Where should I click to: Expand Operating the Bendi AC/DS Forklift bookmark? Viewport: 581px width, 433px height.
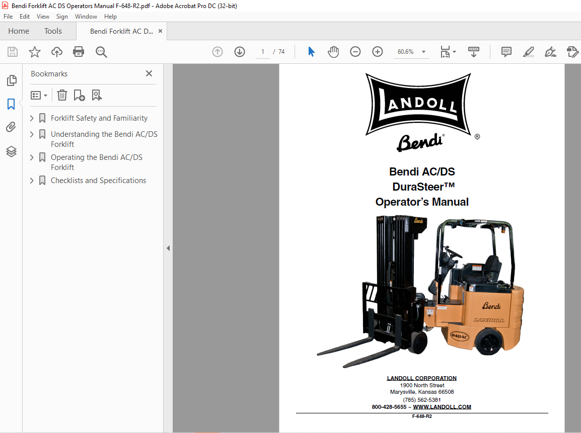(32, 157)
